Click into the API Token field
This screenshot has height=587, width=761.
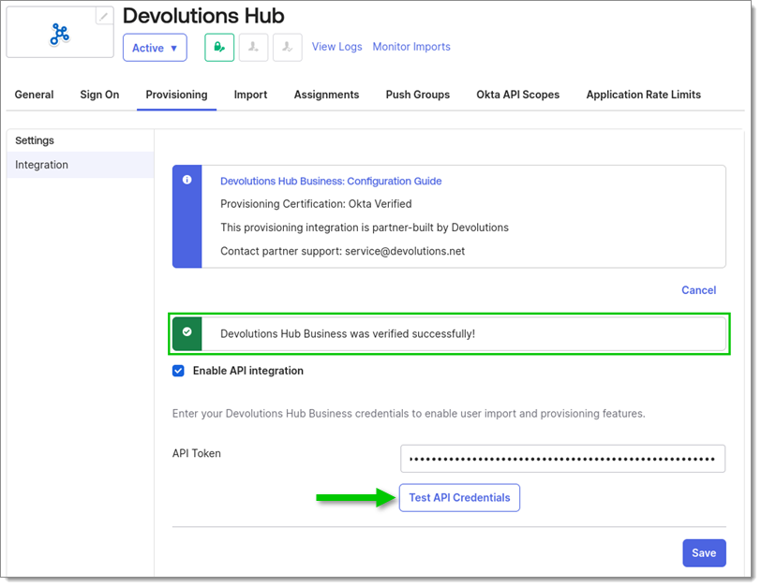pos(562,459)
